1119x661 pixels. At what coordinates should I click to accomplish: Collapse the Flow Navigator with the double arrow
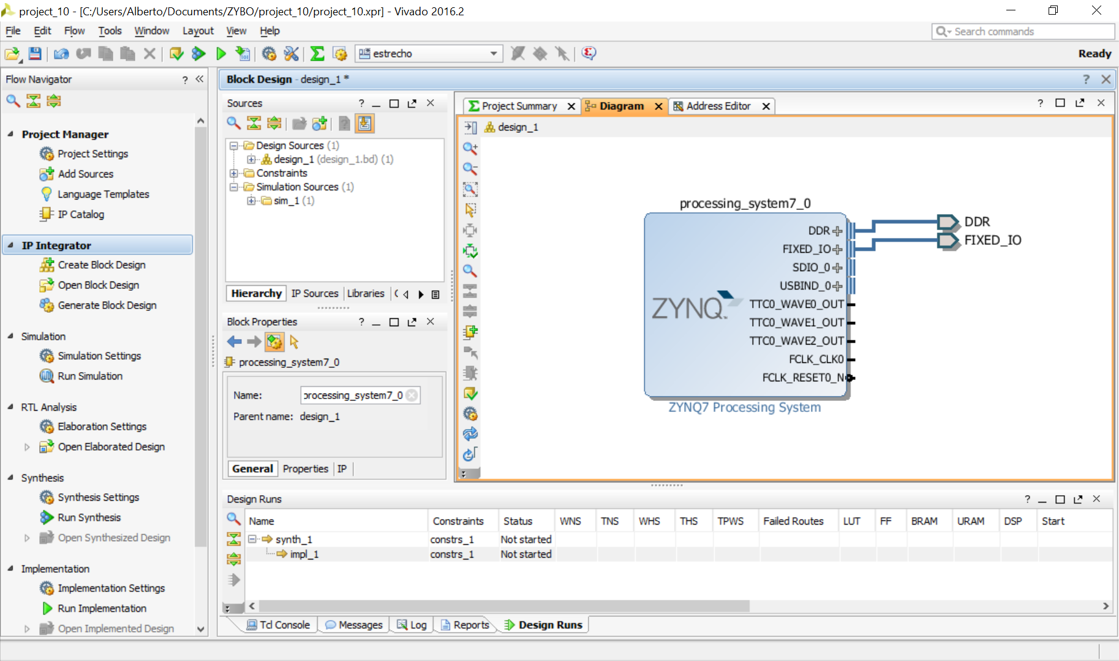point(199,79)
